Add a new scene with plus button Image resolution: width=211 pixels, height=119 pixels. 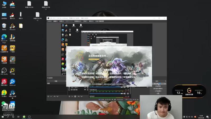(x=48, y=97)
